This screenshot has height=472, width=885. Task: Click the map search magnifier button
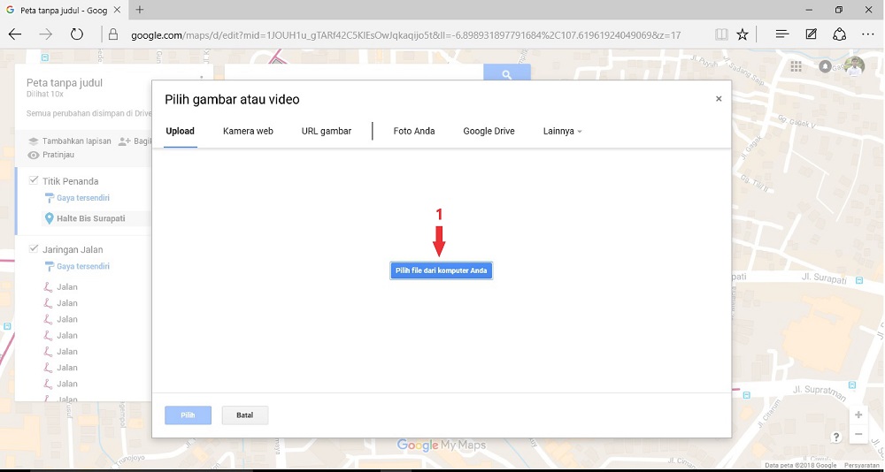point(506,72)
